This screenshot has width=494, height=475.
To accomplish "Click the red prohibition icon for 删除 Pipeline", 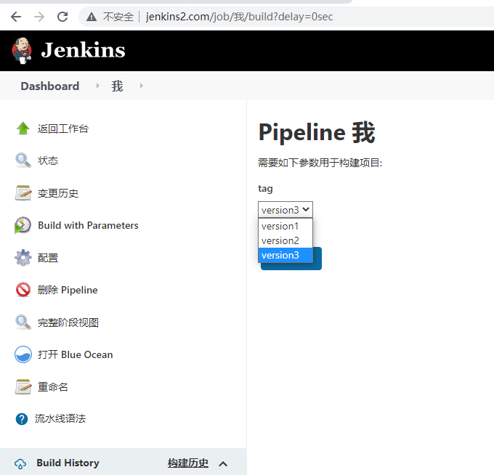I will pos(23,290).
